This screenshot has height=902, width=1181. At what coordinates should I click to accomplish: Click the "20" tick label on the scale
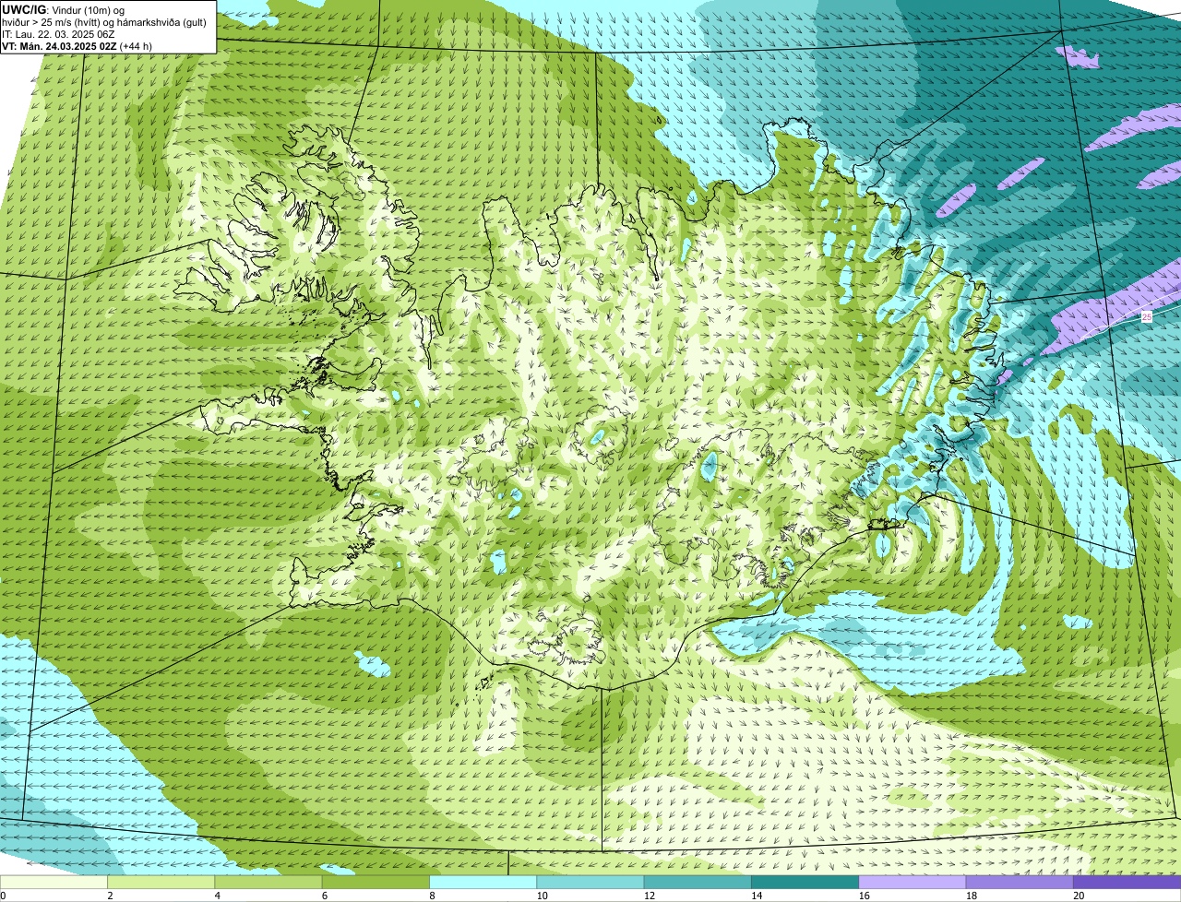click(x=1078, y=896)
